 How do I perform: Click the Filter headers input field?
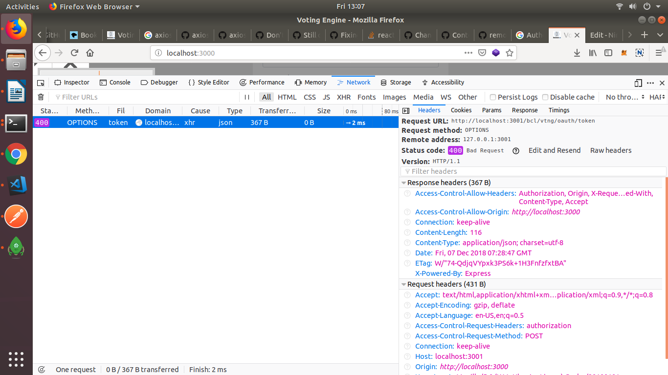pos(534,171)
